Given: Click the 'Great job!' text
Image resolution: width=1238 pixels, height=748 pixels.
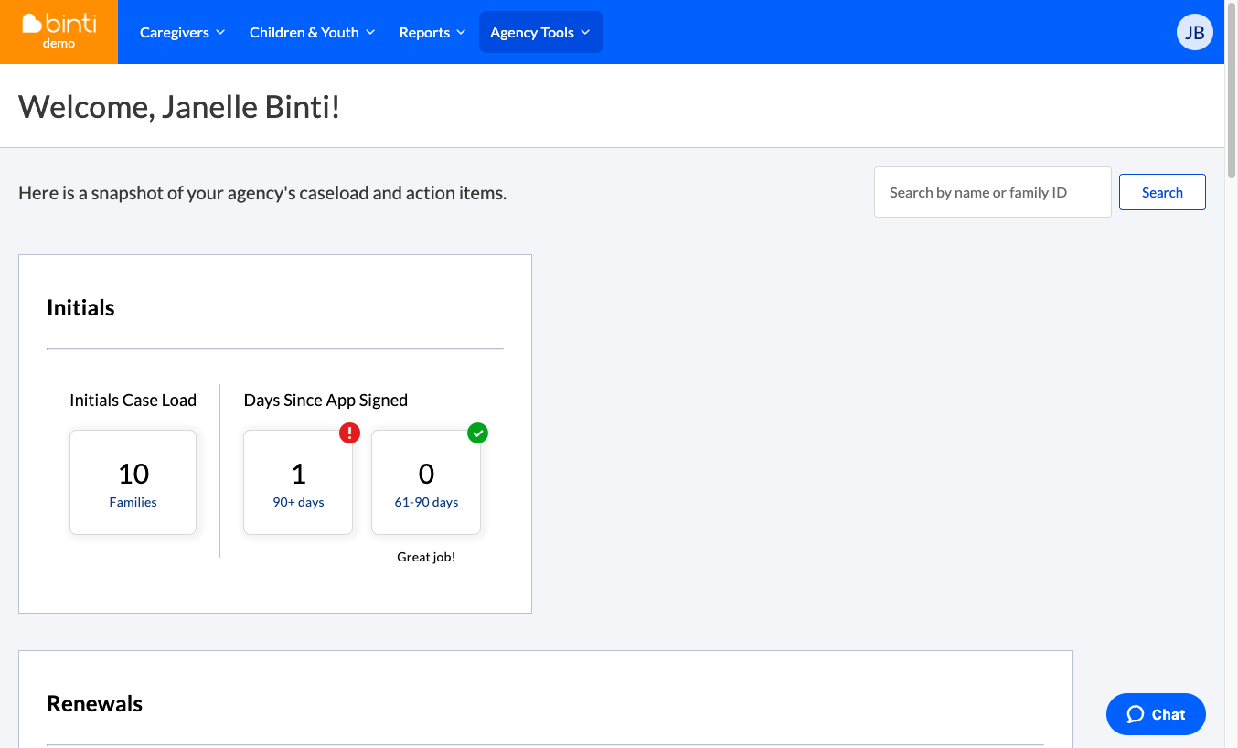Looking at the screenshot, I should (x=426, y=557).
